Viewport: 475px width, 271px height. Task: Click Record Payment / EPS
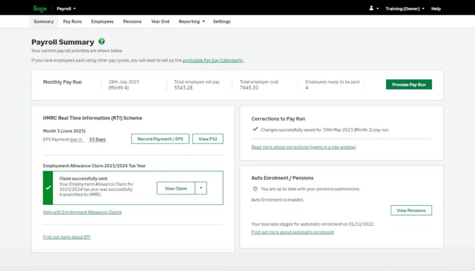(160, 139)
